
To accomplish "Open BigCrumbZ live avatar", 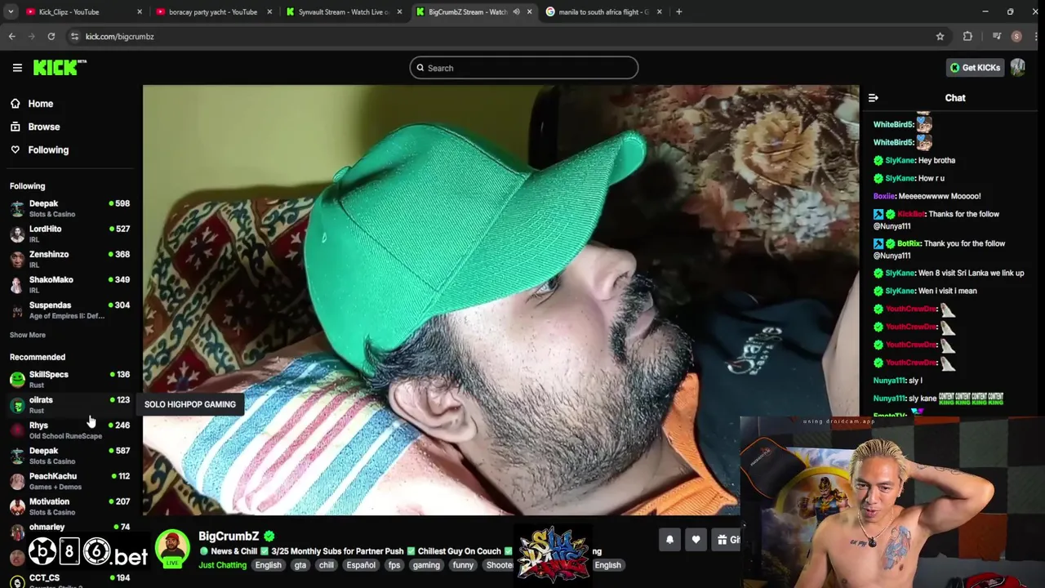I will (172, 549).
